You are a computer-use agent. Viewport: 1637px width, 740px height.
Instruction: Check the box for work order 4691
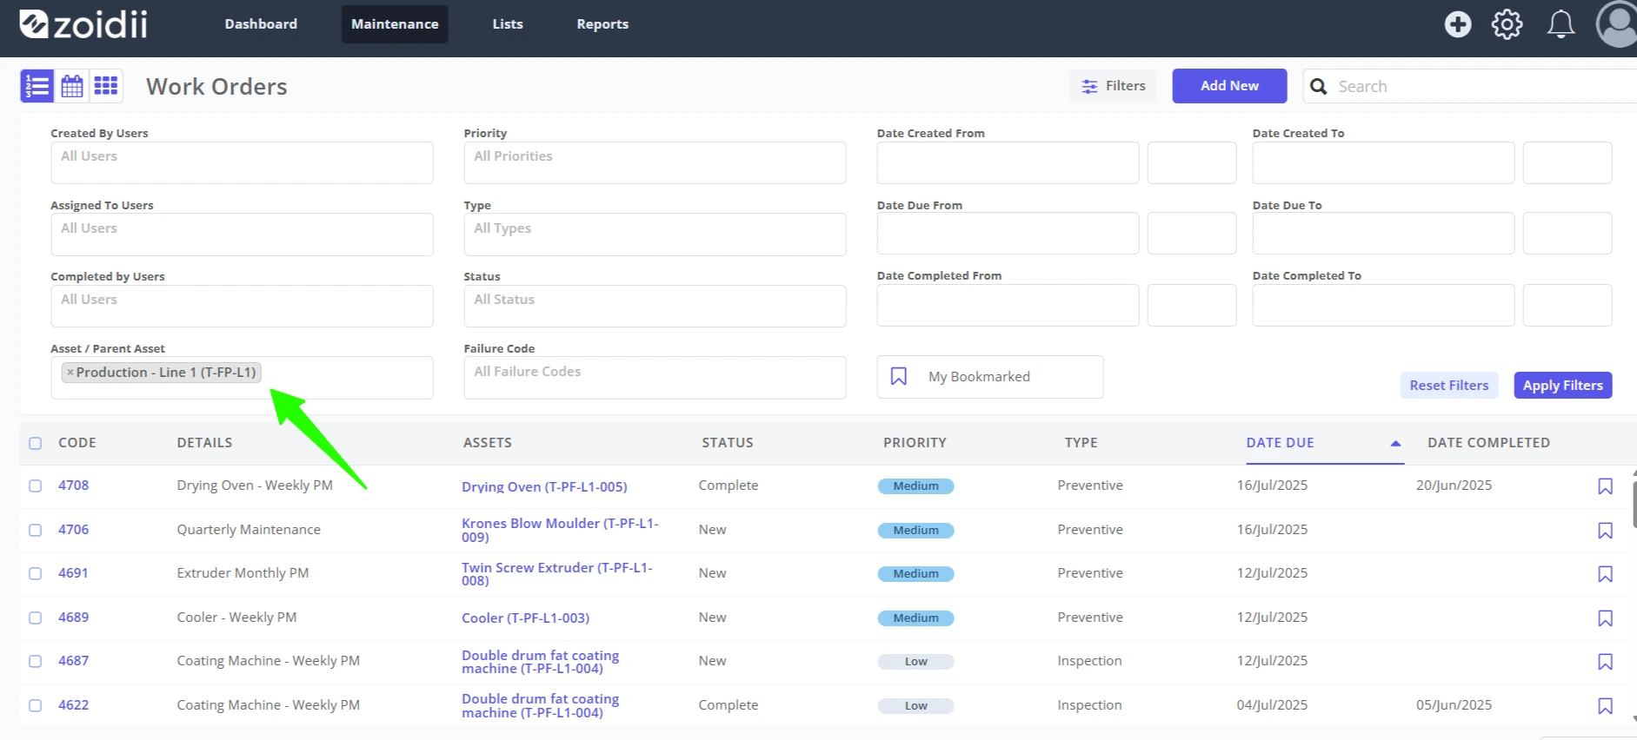point(36,573)
